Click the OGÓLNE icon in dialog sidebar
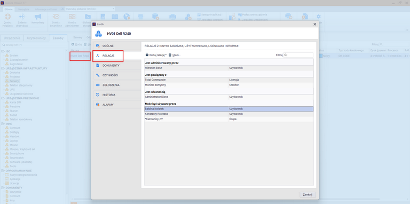 (98, 46)
